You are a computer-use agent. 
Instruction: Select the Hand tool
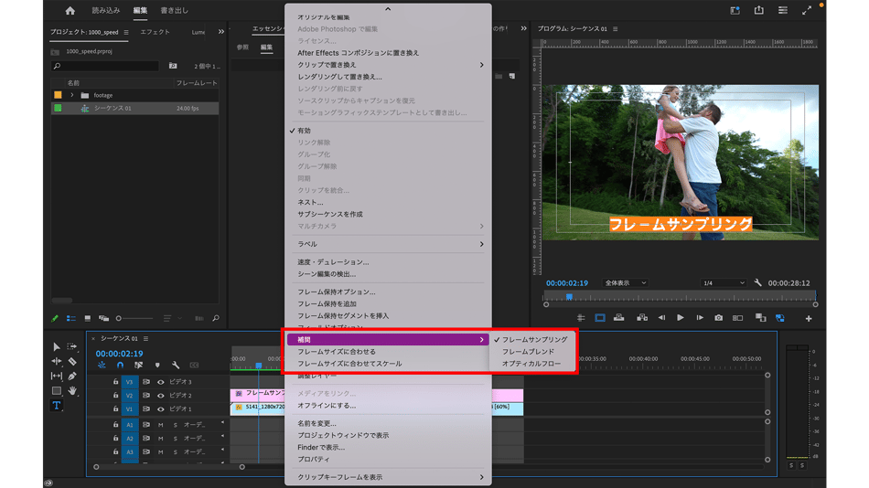pyautogui.click(x=72, y=391)
